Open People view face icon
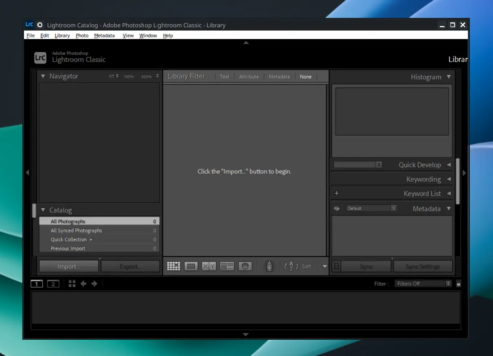The width and height of the screenshot is (493, 356). (x=245, y=266)
